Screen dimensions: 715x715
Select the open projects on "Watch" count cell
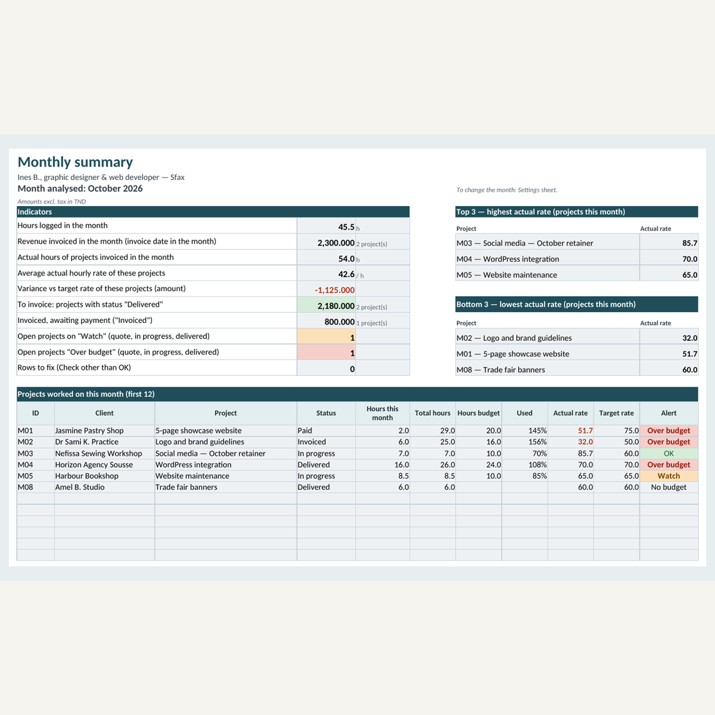[327, 336]
